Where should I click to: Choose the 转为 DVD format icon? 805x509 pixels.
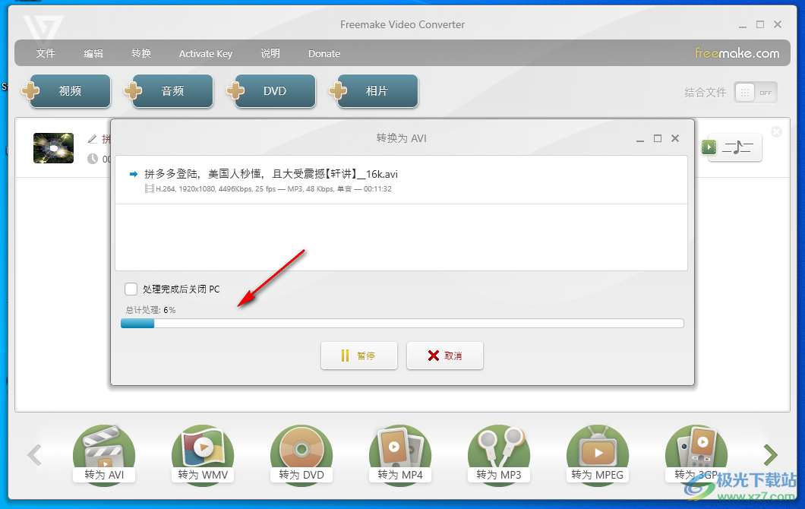pos(301,454)
